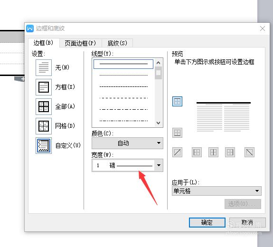Open the 宽度(W) width dropdown
Image resolution: width=273 pixels, height=247 pixels.
127,165
